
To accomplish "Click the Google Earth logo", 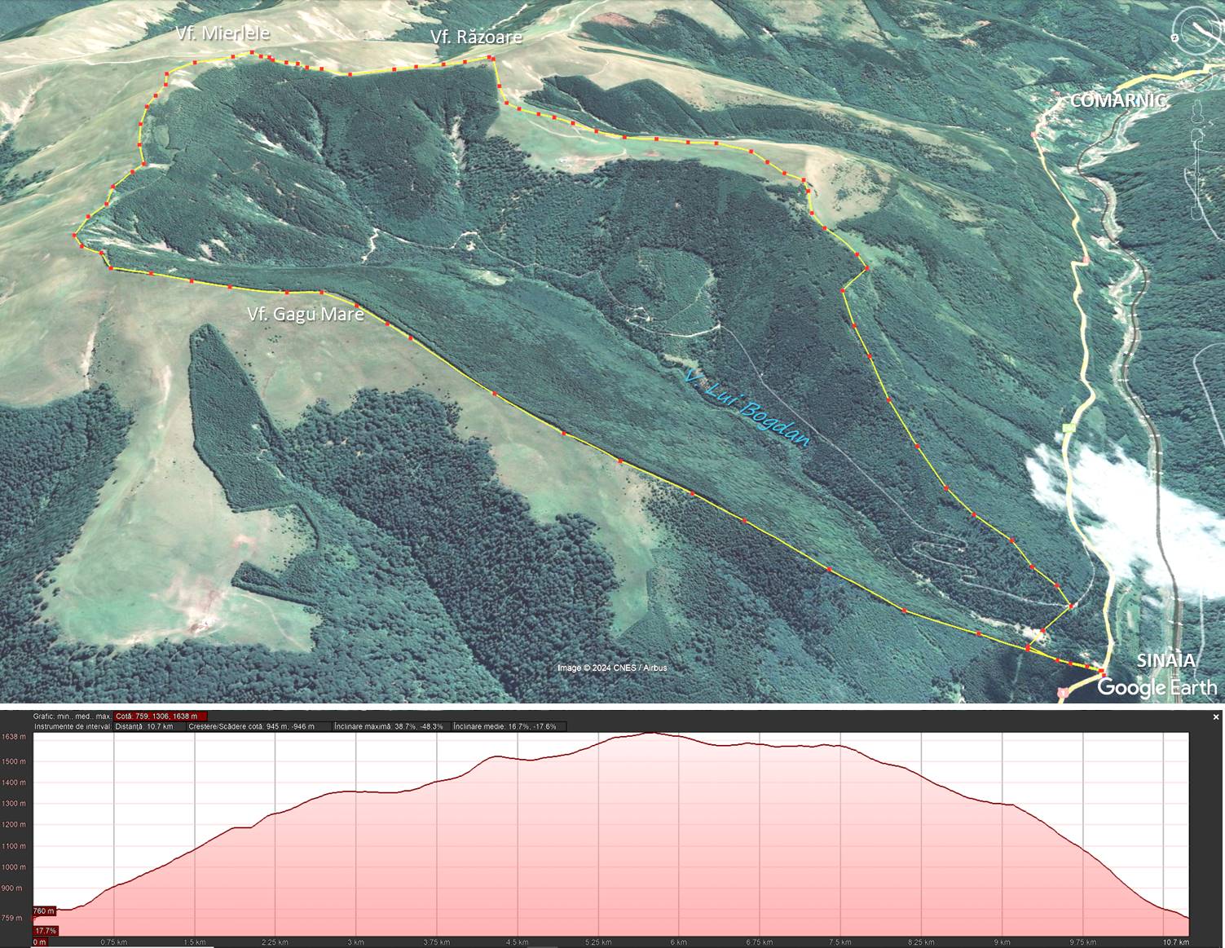I will point(1156,687).
